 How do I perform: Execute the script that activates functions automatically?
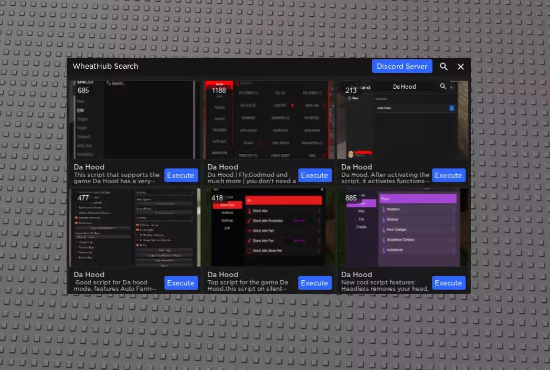point(448,175)
